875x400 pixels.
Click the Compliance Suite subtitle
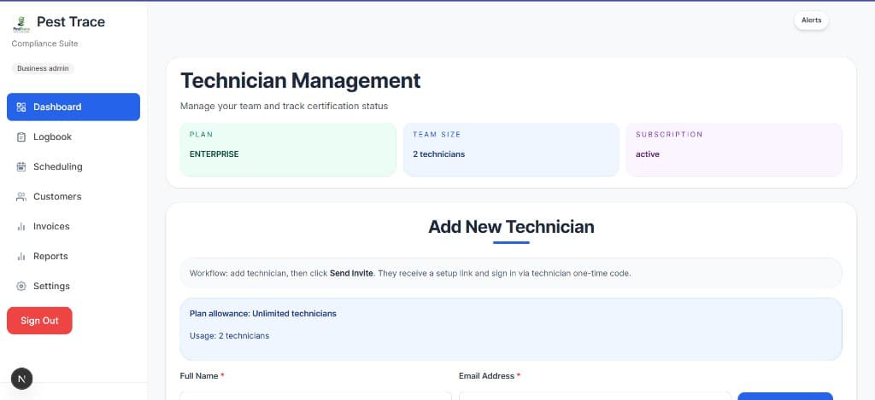[44, 43]
